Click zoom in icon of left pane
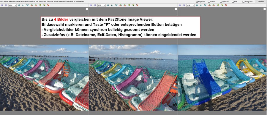 [x=2, y=5]
